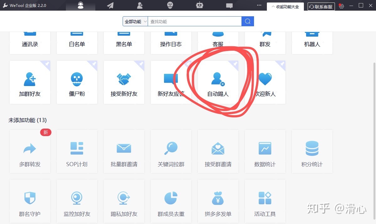Unpin the 欢迎新人 feature tile
This screenshot has height=224, width=376.
tap(282, 64)
